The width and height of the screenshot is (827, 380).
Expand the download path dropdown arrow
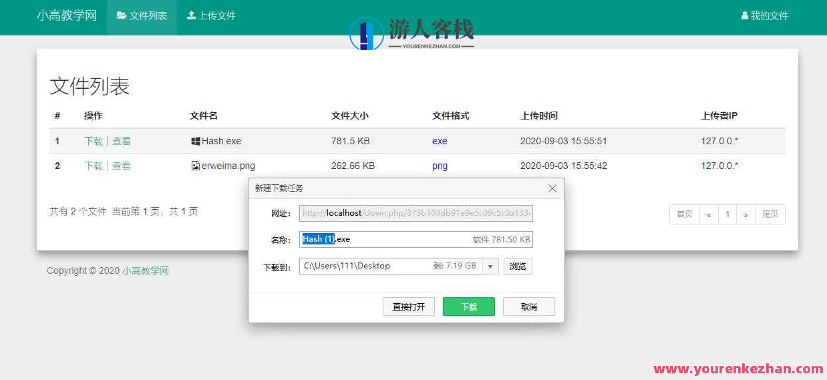tap(491, 266)
